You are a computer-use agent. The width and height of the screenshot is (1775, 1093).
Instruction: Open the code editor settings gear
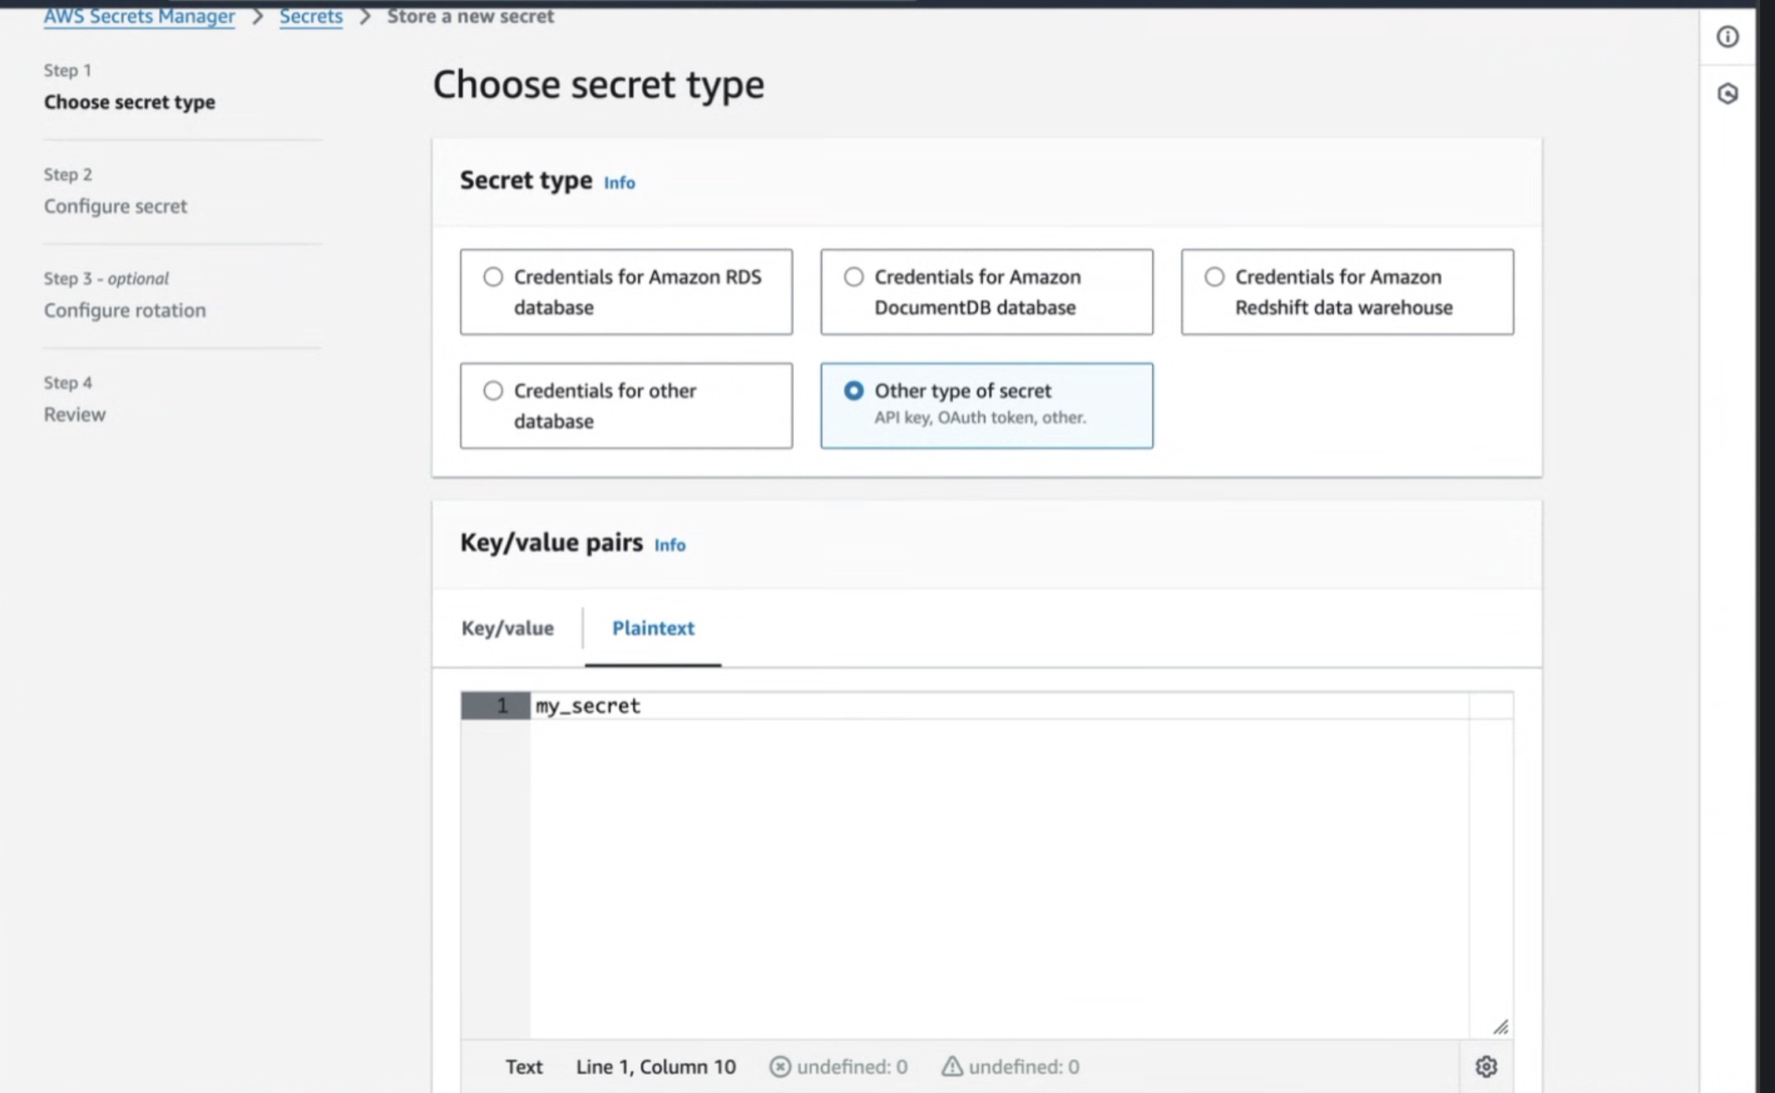point(1486,1066)
